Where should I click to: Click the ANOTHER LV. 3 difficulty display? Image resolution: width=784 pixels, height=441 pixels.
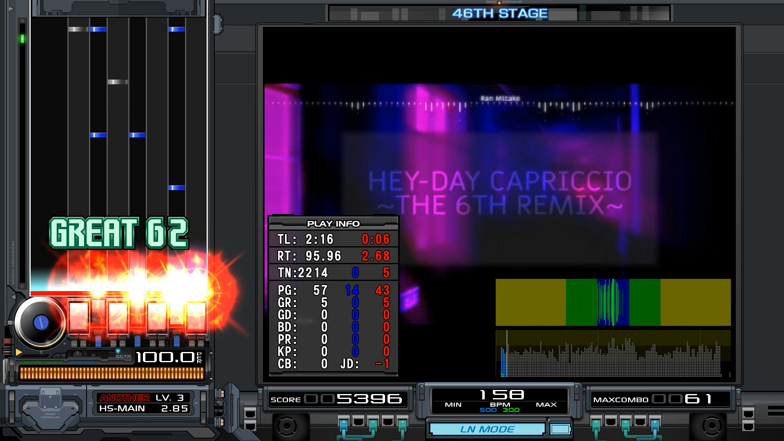tap(143, 397)
